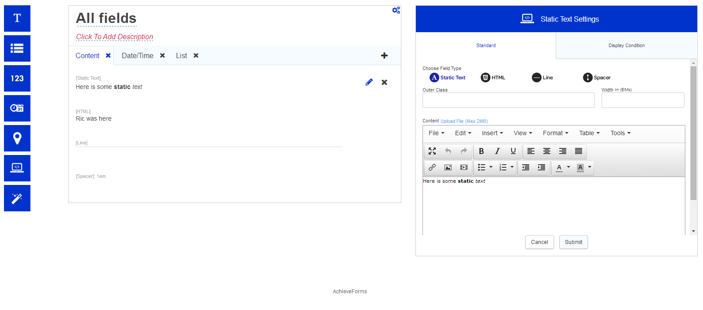Open the magic wand tool in sidebar
Viewport: 703px width, 310px height.
17,198
